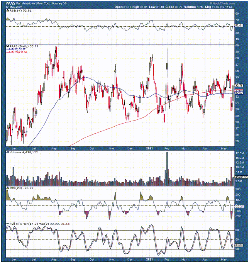Image resolution: width=249 pixels, height=263 pixels.
Task: Click the red MA(200) line color marker
Action: [8, 53]
